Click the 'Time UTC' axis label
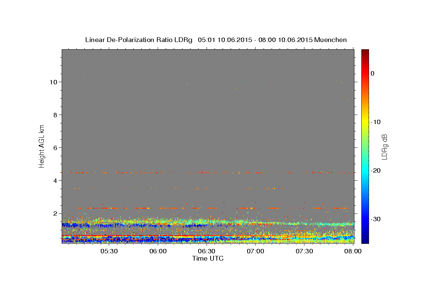 [208, 258]
